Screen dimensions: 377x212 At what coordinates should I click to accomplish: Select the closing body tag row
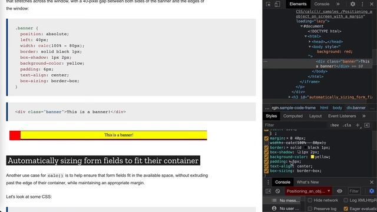point(319,71)
